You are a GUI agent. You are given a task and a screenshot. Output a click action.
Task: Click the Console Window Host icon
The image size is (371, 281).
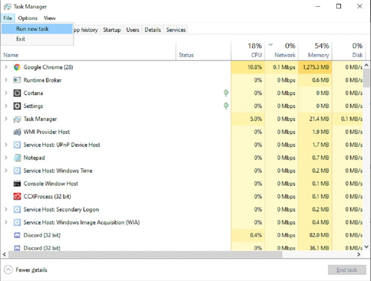click(17, 184)
